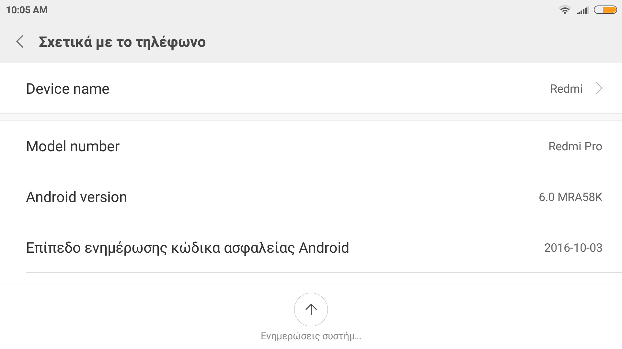This screenshot has height=349, width=622.
Task: Click the '2016-10-03' patch date value
Action: click(x=573, y=248)
